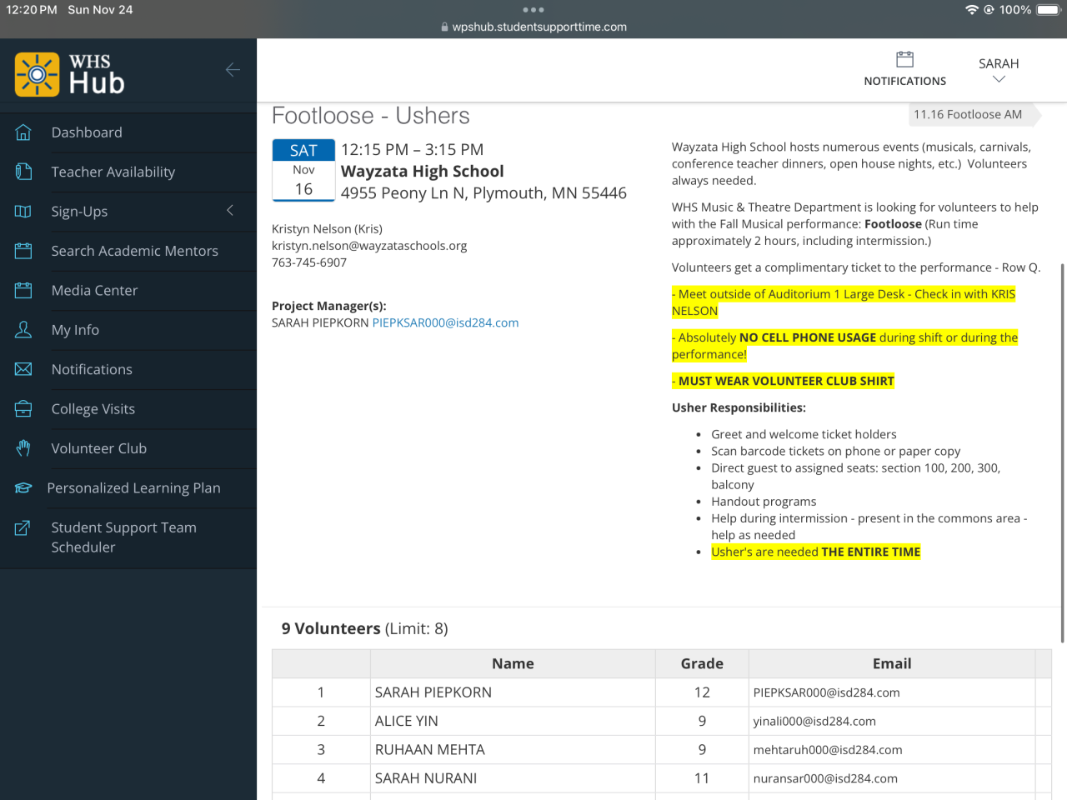Click the SAT Nov 16 date badge
1067x800 pixels.
pos(303,170)
